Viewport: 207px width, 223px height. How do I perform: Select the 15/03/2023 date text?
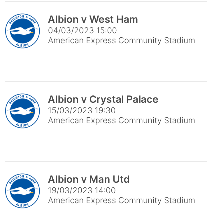[70, 110]
